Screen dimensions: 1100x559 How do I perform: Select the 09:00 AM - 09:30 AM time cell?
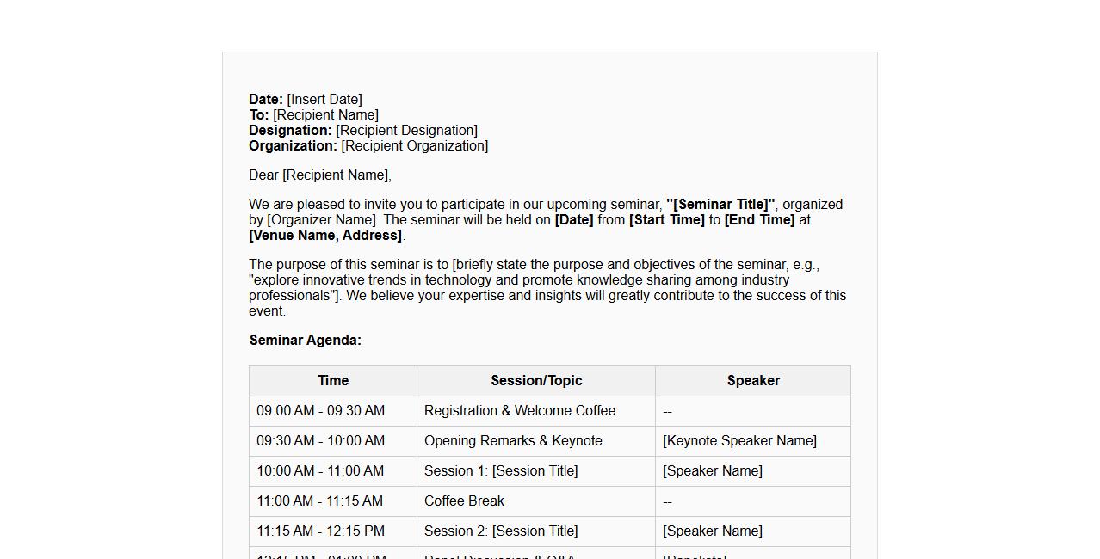(x=320, y=411)
